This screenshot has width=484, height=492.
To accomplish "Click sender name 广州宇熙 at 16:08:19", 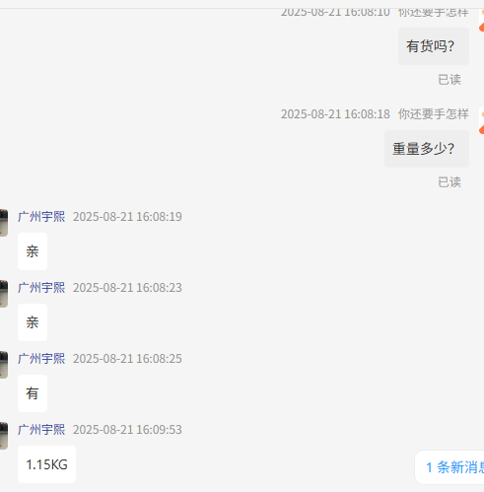I will tap(41, 217).
